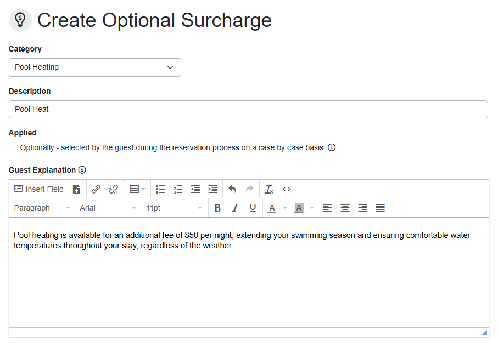Screen dimensions: 498x347
Task: Click the Description field containing Pool Heat
Action: pos(248,110)
